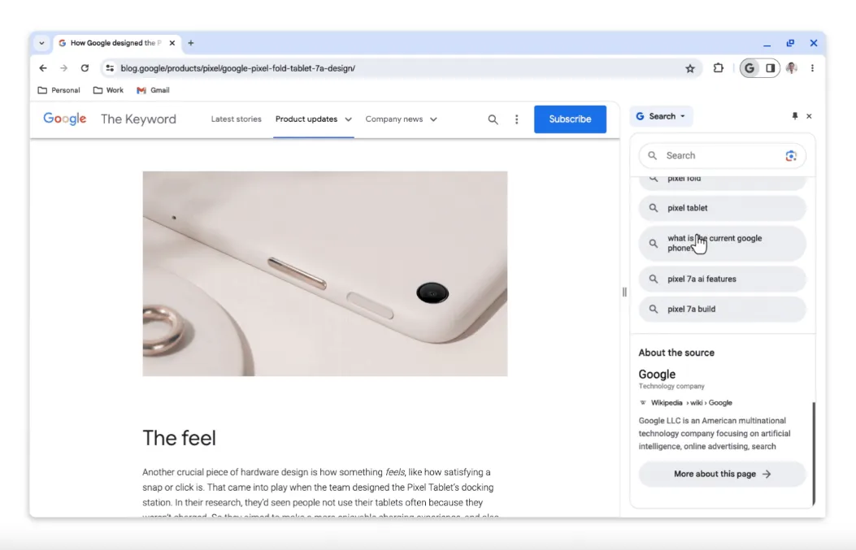Screen dimensions: 856x550
Task: Select the 'pixel 7a build' suggestion
Action: point(722,309)
